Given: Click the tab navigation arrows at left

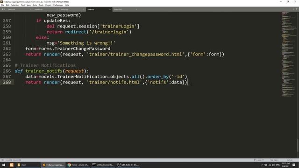Looking at the screenshot, I should coord(3,9).
